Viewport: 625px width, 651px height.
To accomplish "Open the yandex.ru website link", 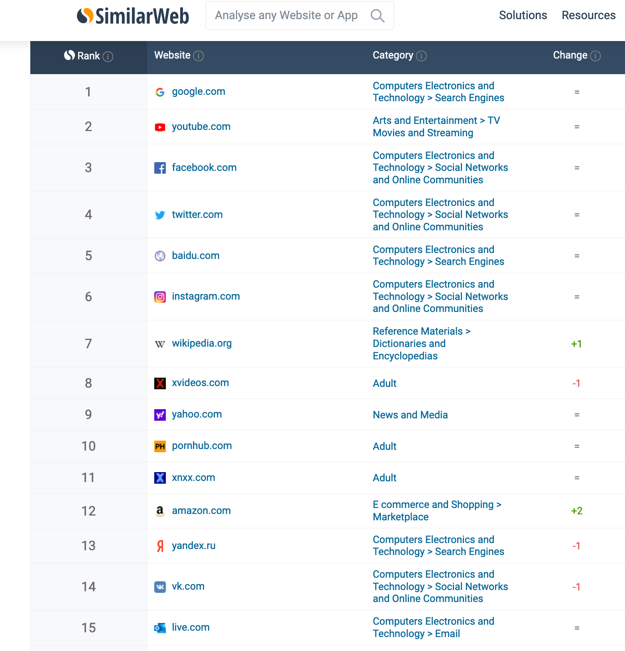I will pos(194,546).
